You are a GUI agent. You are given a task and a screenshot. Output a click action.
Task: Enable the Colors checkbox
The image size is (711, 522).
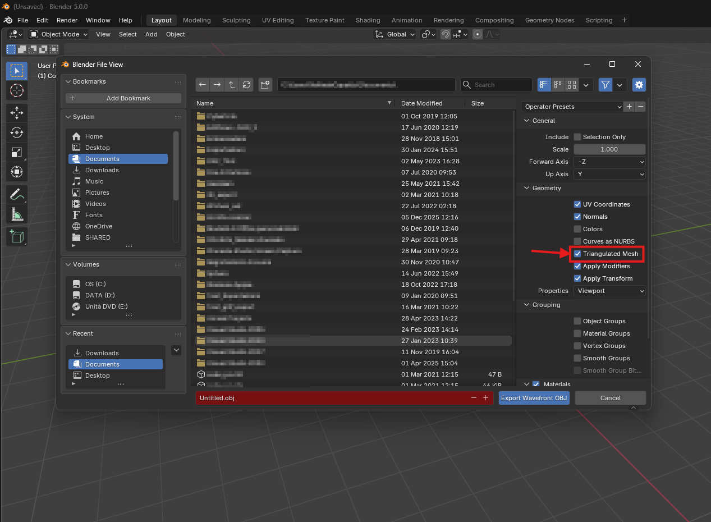(577, 229)
